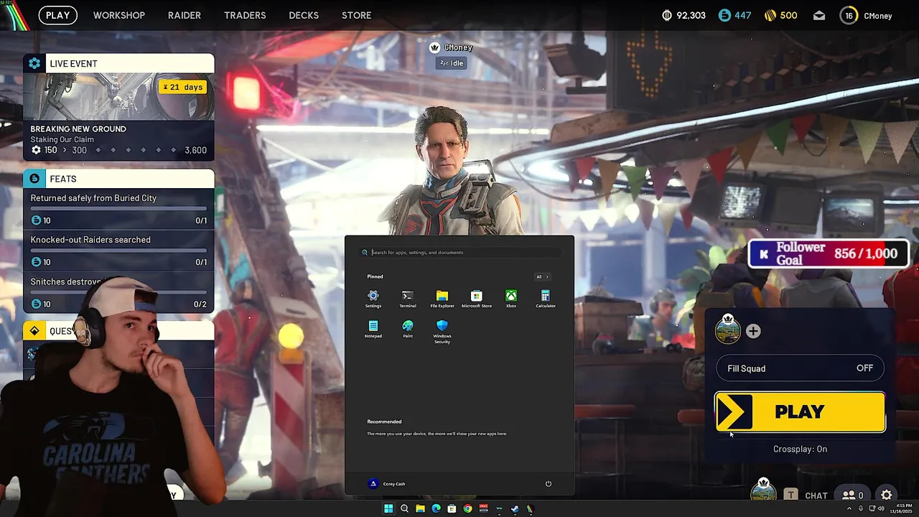This screenshot has height=517, width=919.
Task: Click the event progress track 150 to 3,600
Action: point(118,150)
